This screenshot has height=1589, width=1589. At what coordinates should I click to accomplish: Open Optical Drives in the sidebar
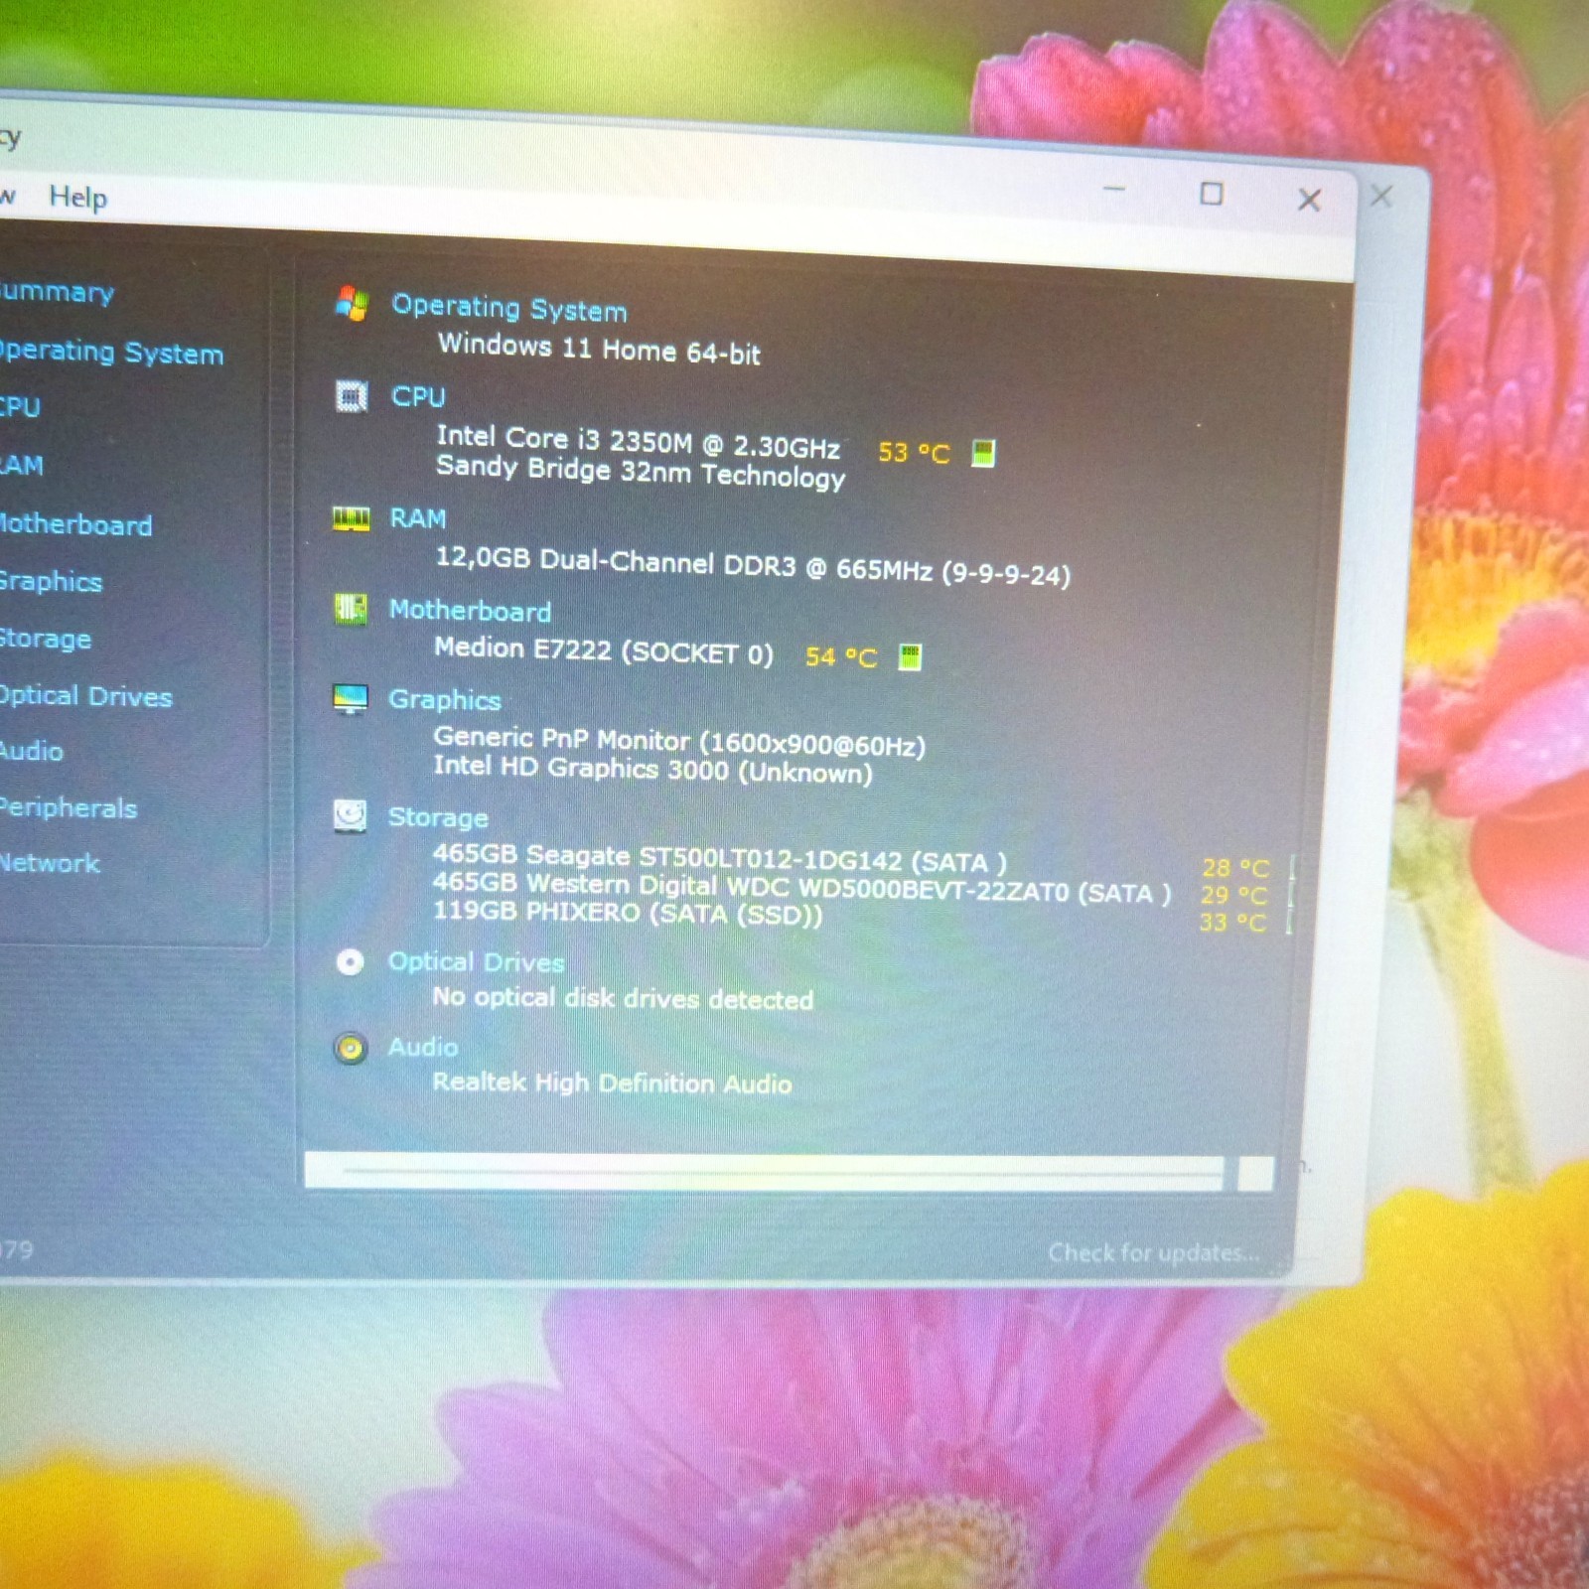click(85, 696)
